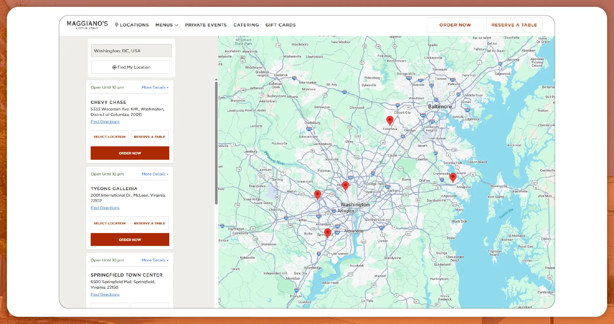The image size is (614, 324).
Task: Click the westernmost map pin near Tysons
Action: pyautogui.click(x=317, y=194)
